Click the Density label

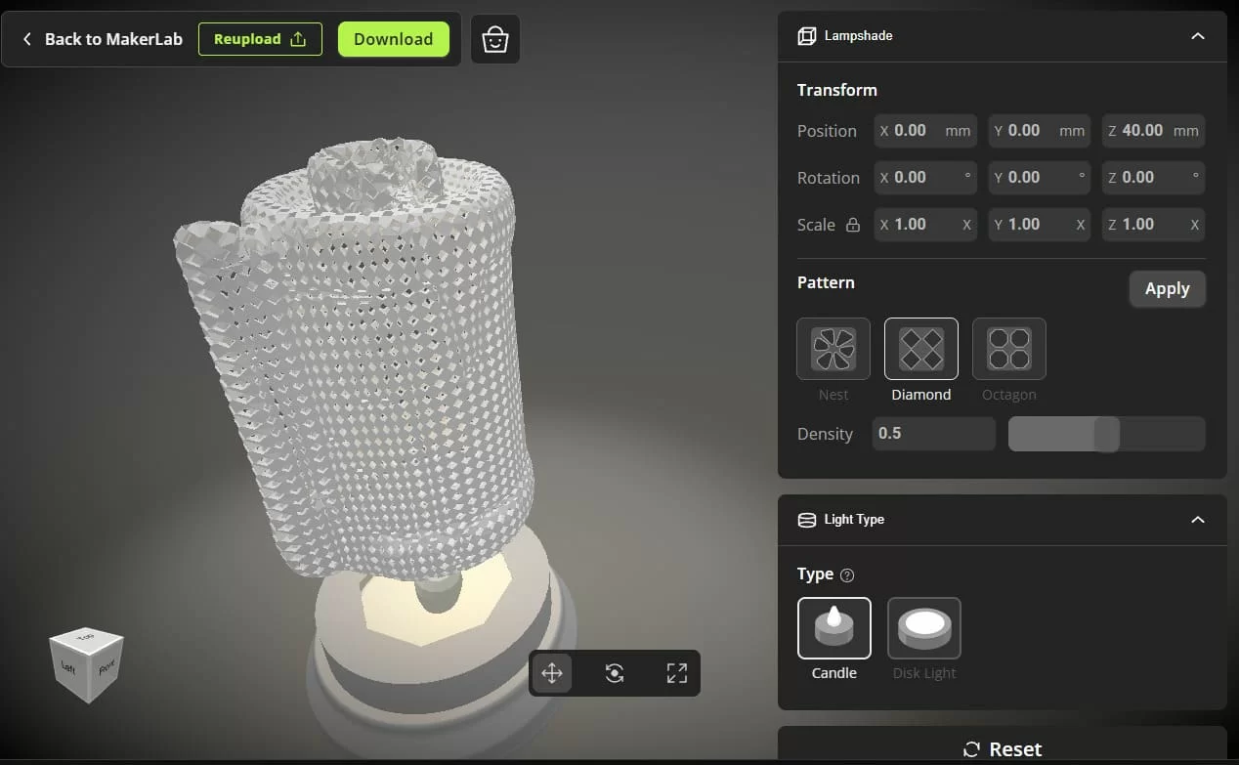[825, 434]
